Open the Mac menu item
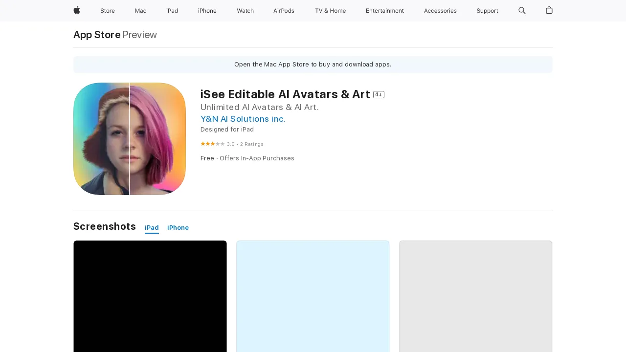The width and height of the screenshot is (626, 352). coord(140,11)
